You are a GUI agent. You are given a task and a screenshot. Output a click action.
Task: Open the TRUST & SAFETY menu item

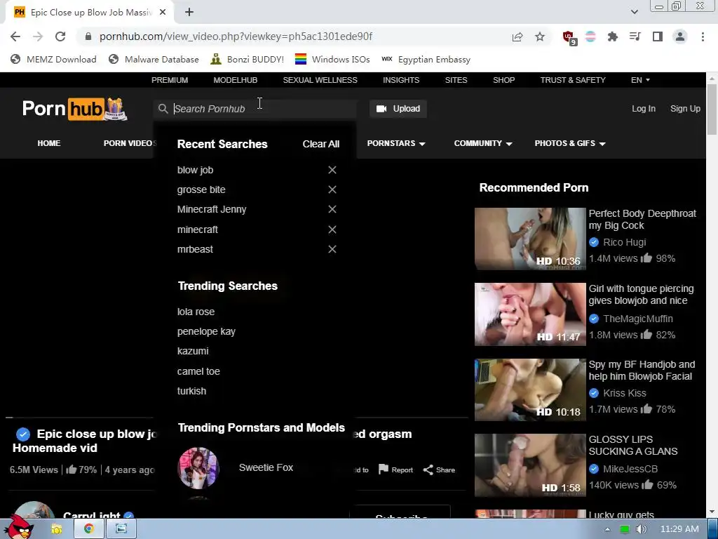(573, 80)
